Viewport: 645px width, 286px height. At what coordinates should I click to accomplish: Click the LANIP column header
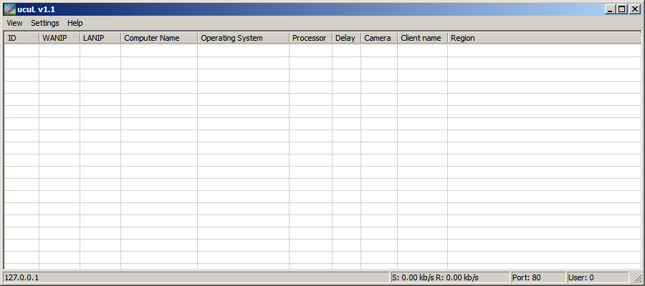(100, 38)
